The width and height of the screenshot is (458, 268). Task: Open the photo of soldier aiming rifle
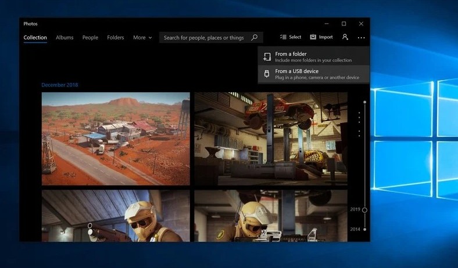[116, 216]
